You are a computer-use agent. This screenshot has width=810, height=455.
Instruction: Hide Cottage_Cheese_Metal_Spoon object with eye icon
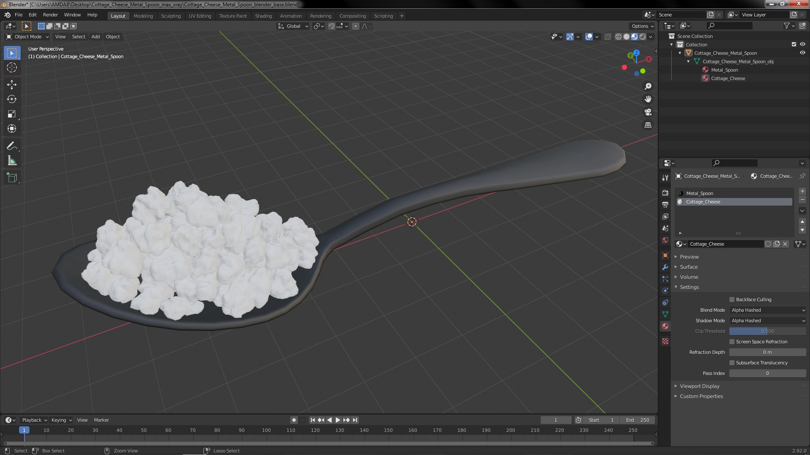tap(802, 53)
